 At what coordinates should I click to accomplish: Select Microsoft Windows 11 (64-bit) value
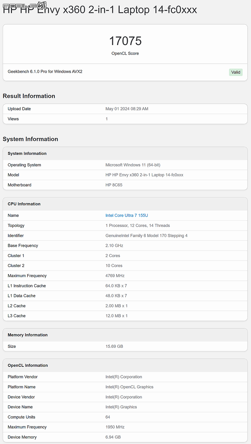pos(133,165)
